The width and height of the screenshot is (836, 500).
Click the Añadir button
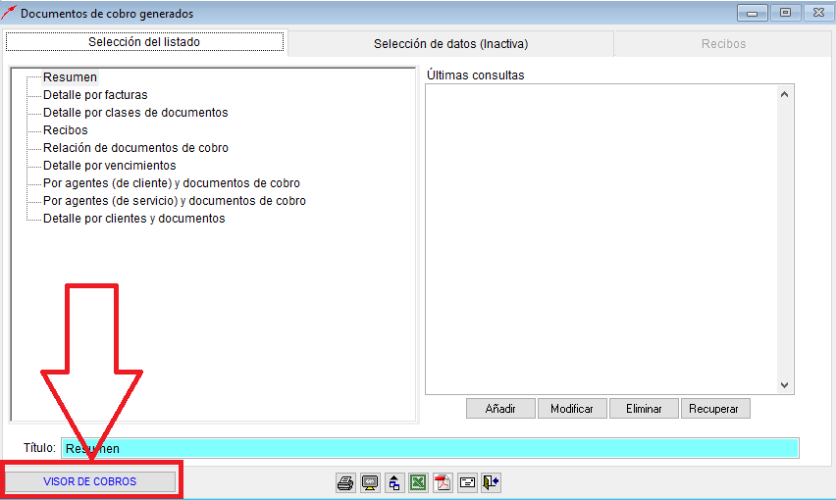coord(500,409)
